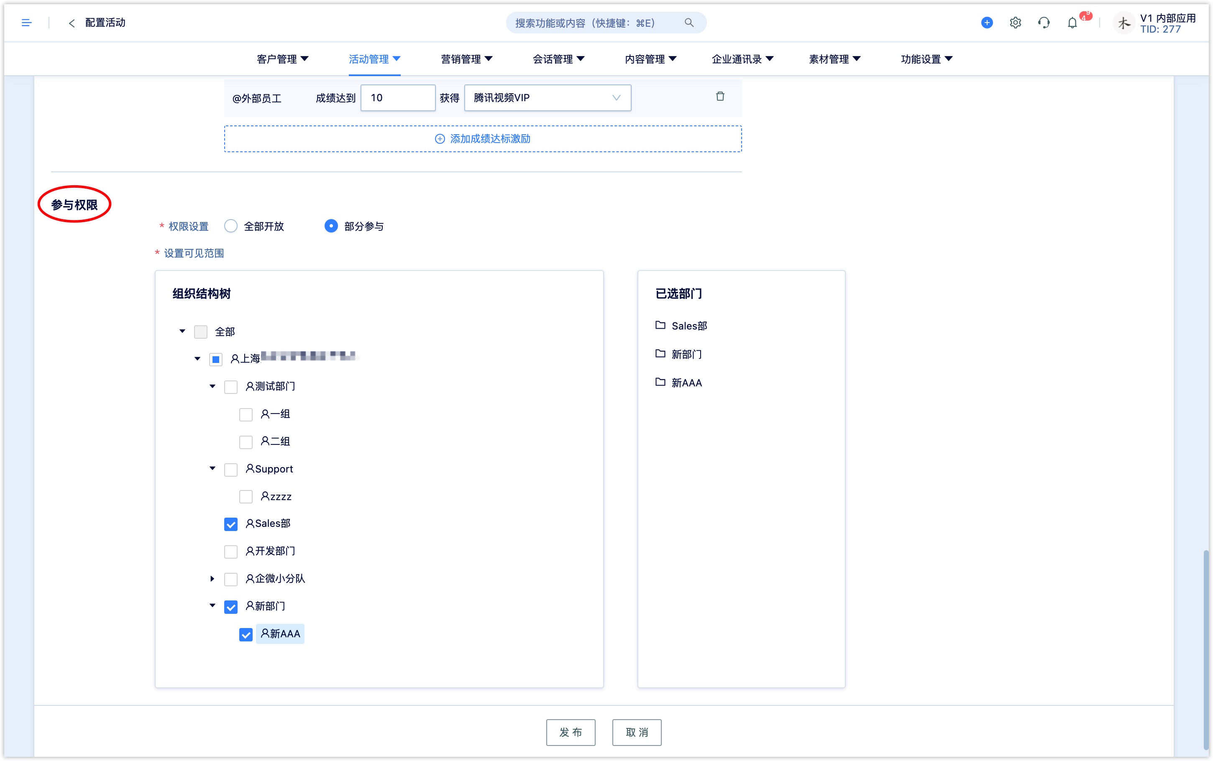Click the folder icon beside 新部门 in 已选部门
Screen dimensions: 1213x761
(x=660, y=354)
